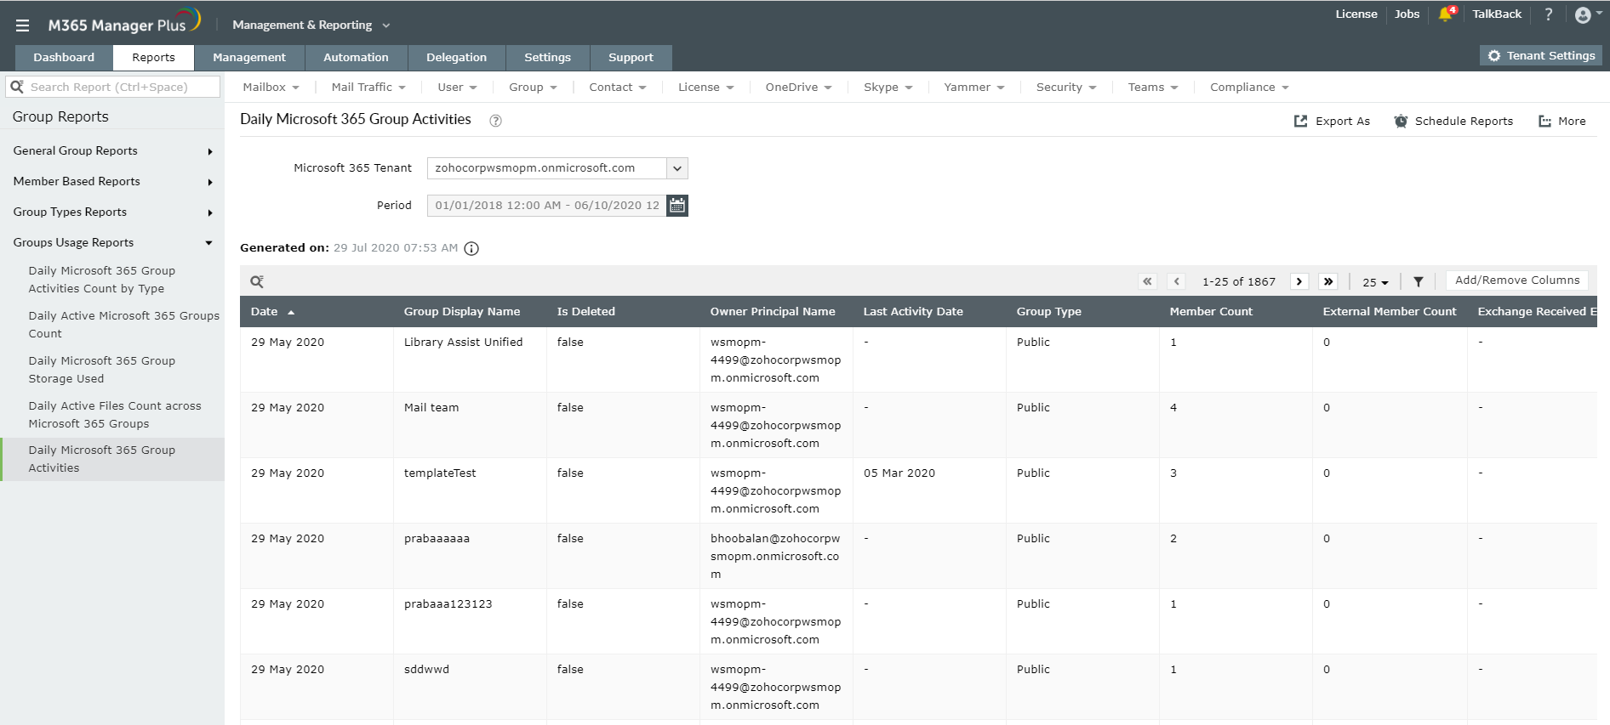Open the Mailbox reports dropdown
1610x725 pixels.
(x=271, y=88)
